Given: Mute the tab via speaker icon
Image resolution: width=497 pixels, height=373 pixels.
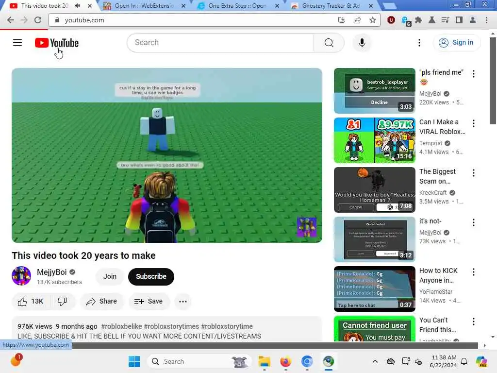Looking at the screenshot, I should click(x=78, y=6).
